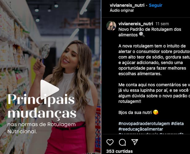Viewport: 190px width, 154px height.
Task: Open hashtag #dieta
Action: [x=177, y=124]
